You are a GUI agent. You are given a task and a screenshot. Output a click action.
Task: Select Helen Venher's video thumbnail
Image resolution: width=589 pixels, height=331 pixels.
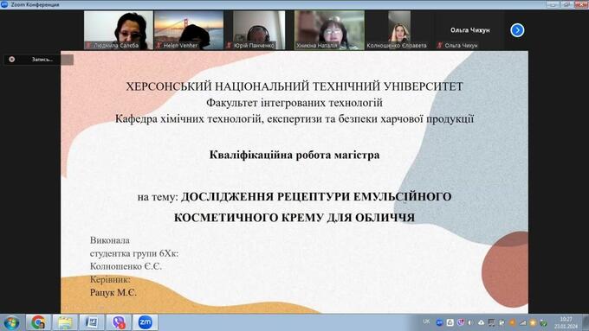[189, 30]
